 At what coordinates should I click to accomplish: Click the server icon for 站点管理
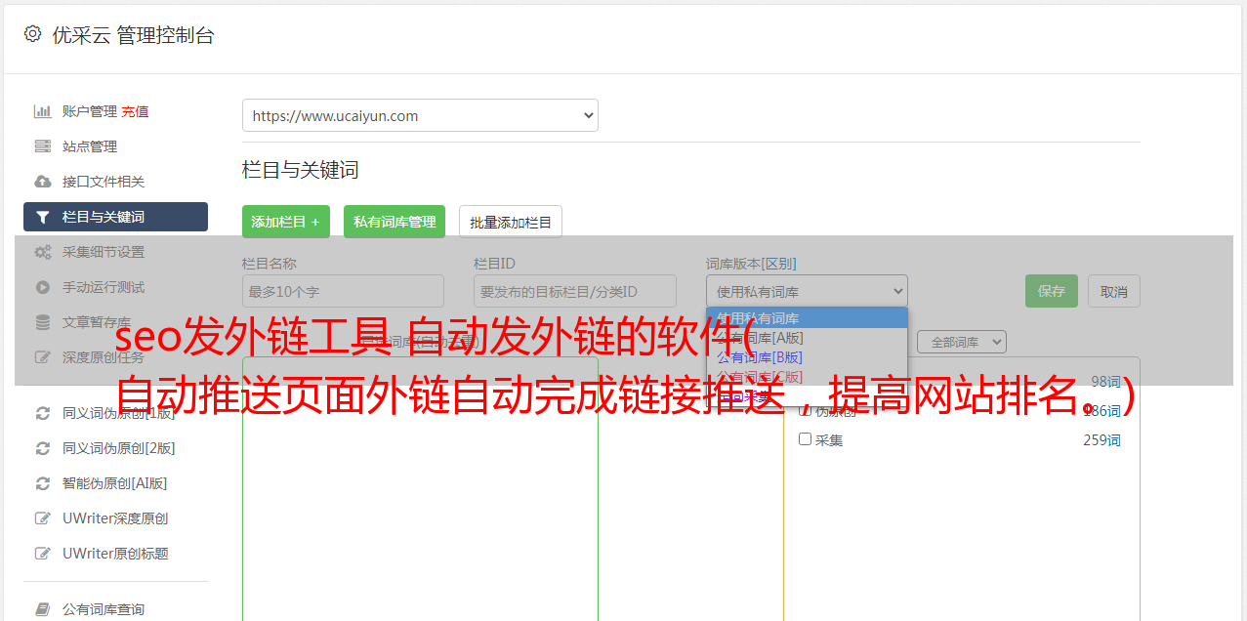tap(42, 146)
